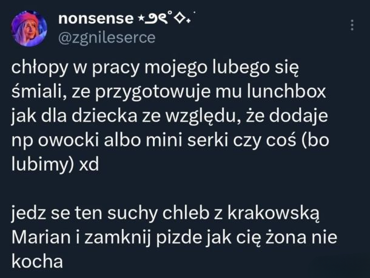The width and height of the screenshot is (370, 278).
Task: Click the name Marian in the tweet
Action: [41, 237]
